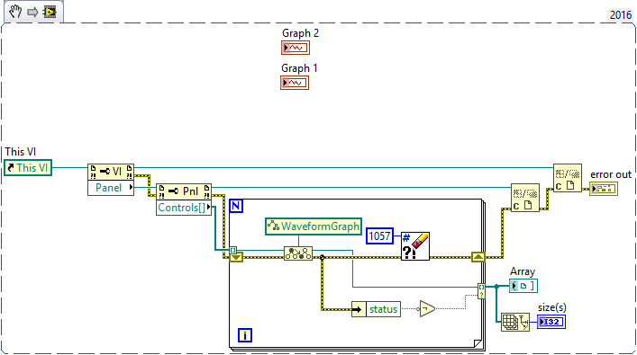Image resolution: width=637 pixels, height=355 pixels.
Task: Select the This VI reference constant
Action: click(28, 168)
